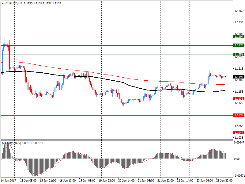The width and height of the screenshot is (245, 184).
Task: Select the 1.1155 price axis value
Action: (239, 91)
